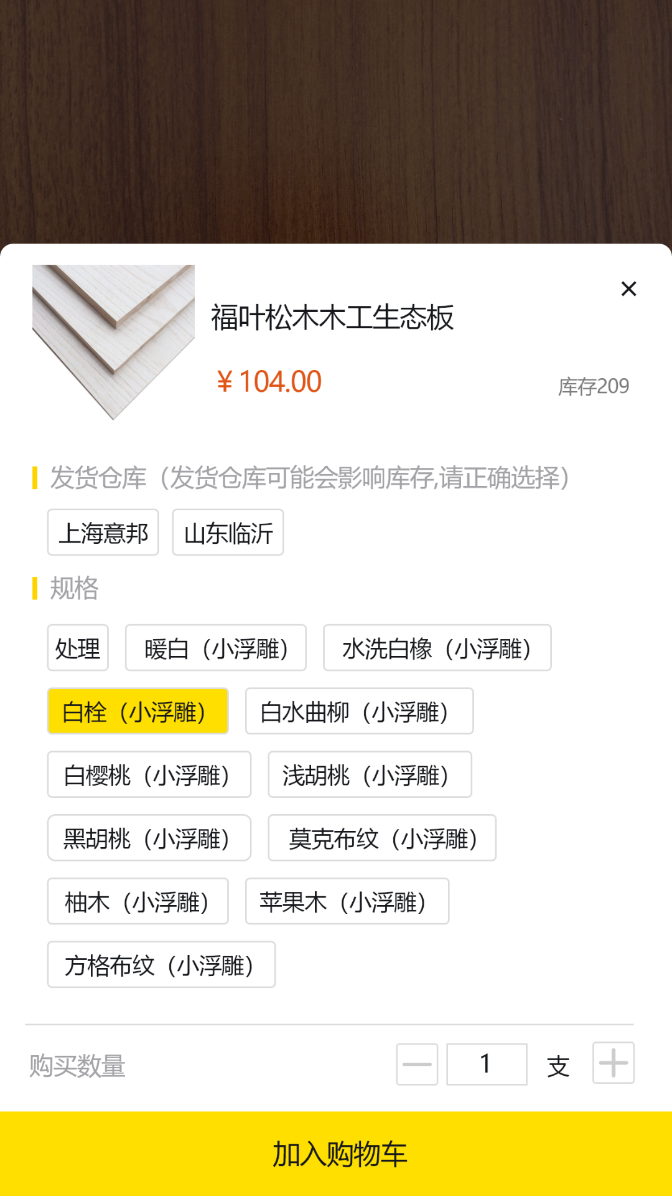The image size is (672, 1196).
Task: Select 苹果木（小浮雕）specification
Action: pyautogui.click(x=347, y=901)
